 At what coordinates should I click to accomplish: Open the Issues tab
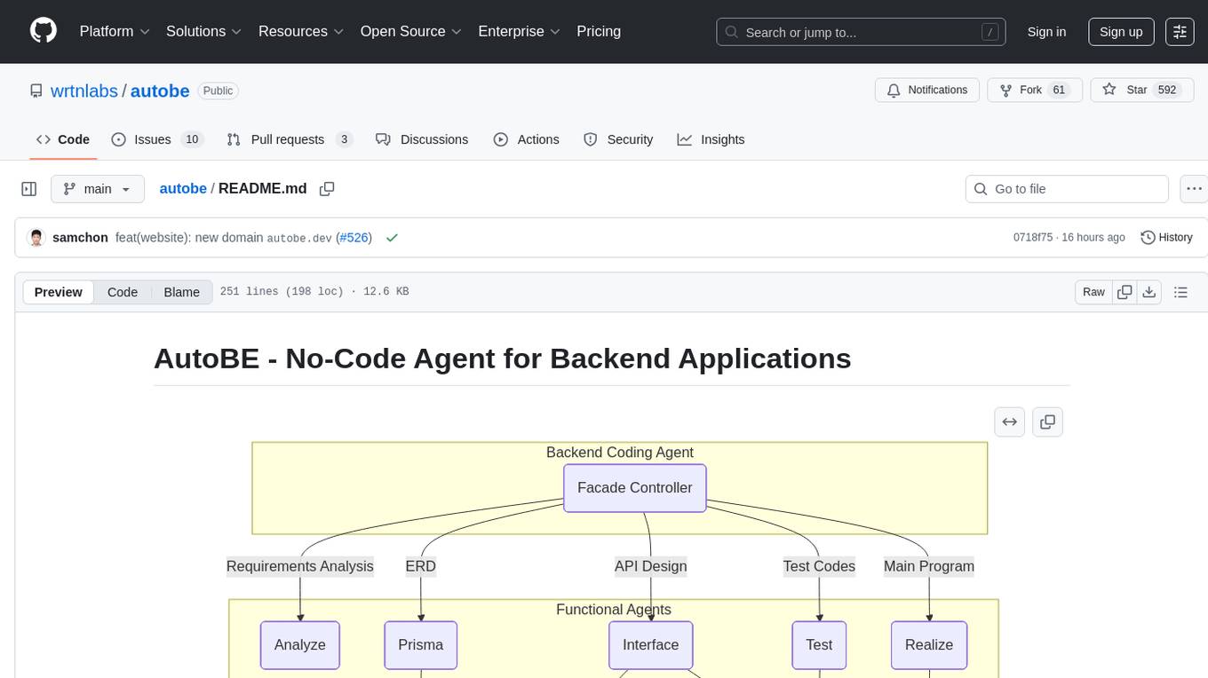pyautogui.click(x=157, y=139)
